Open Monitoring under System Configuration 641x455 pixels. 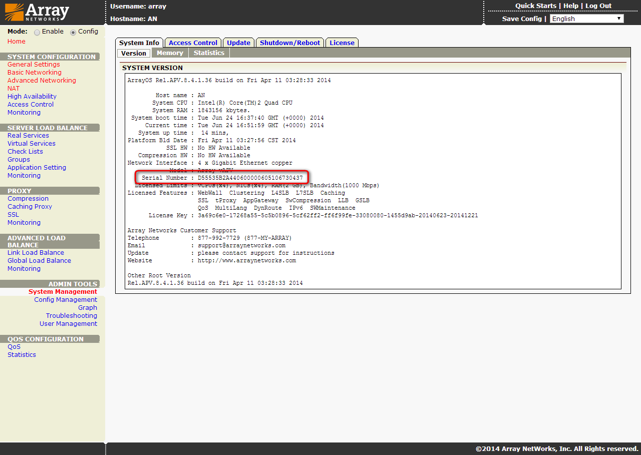click(x=24, y=113)
